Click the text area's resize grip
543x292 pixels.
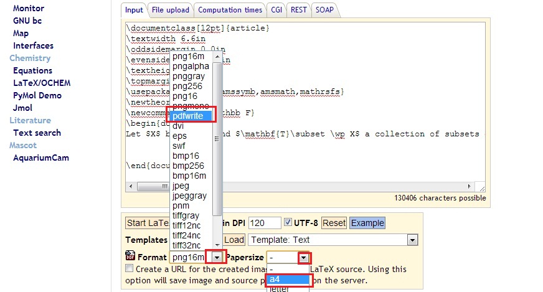(482, 187)
